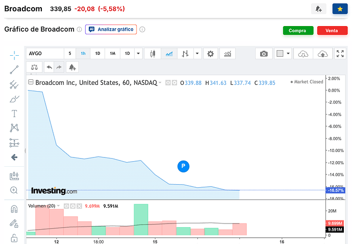Toggle the magnet snap mode
Image resolution: width=352 pixels, height=244 pixels.
(x=14, y=209)
